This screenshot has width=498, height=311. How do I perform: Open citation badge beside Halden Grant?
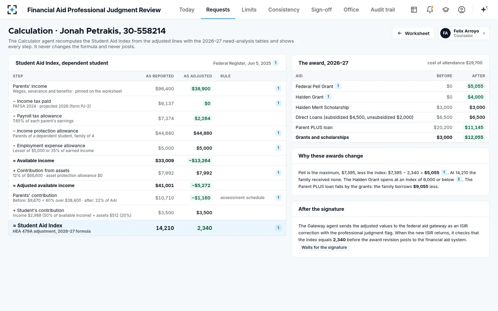pos(328,97)
